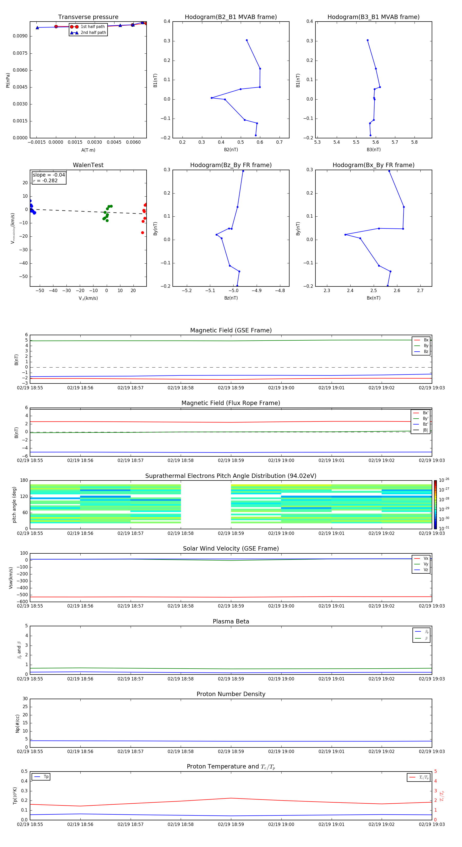Click the β_p entry in beta legend
462x847 pixels.
click(x=422, y=632)
